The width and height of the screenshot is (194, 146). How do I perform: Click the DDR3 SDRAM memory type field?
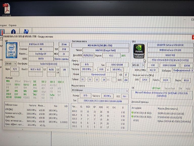pyautogui.click(x=117, y=65)
